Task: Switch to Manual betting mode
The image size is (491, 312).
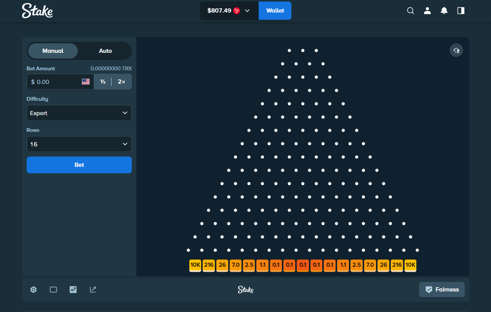Action: 53,51
